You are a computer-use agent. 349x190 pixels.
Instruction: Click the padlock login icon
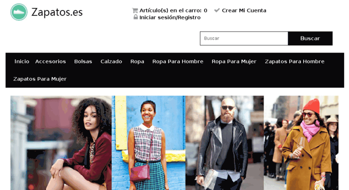[x=136, y=17]
